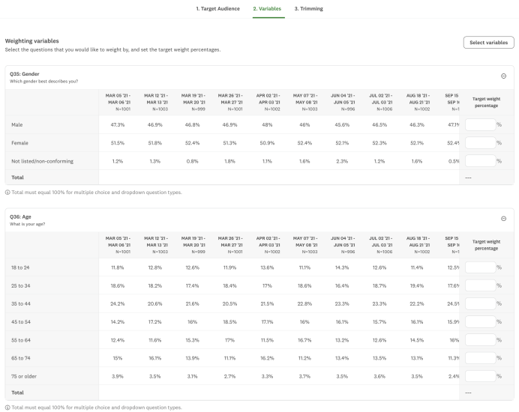This screenshot has height=412, width=519.
Task: Go to the Trimming tab
Action: [309, 8]
